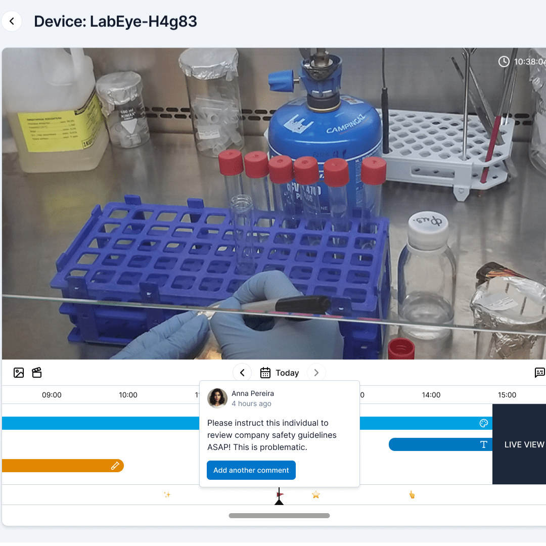The height and width of the screenshot is (546, 546).
Task: Open the Today date picker
Action: [x=287, y=373]
